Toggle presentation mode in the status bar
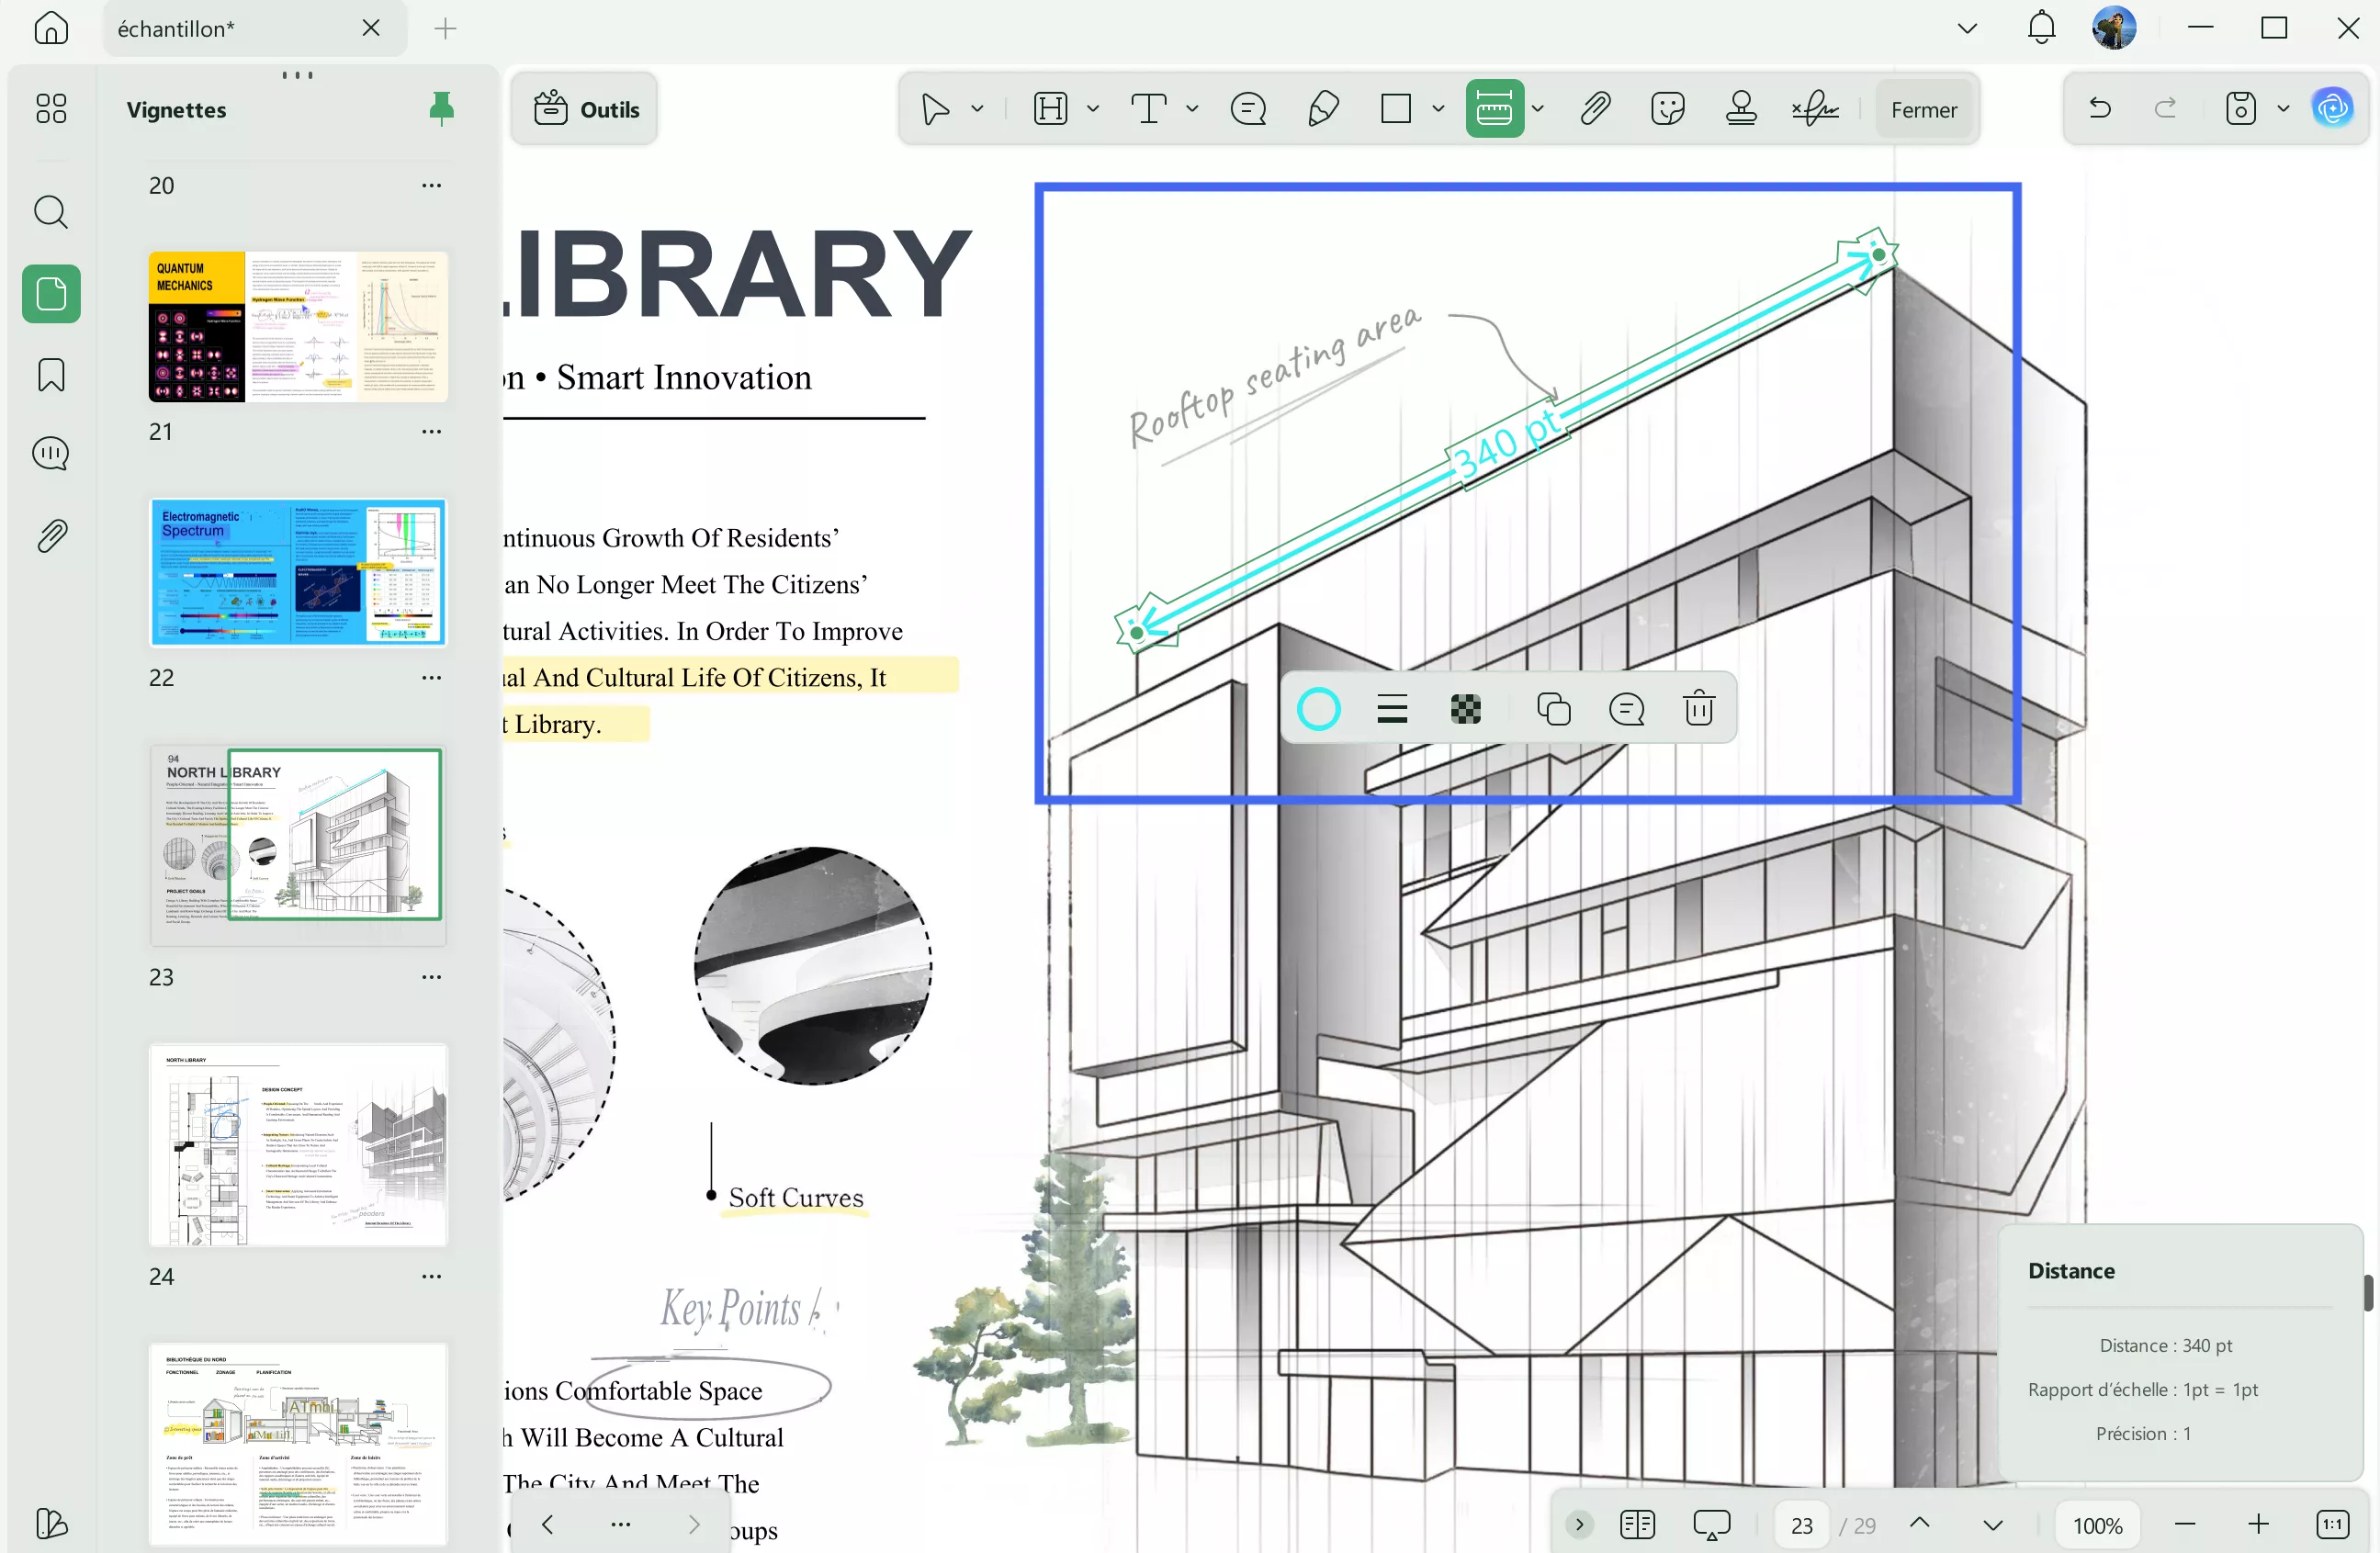The width and height of the screenshot is (2380, 1553). 1711,1524
